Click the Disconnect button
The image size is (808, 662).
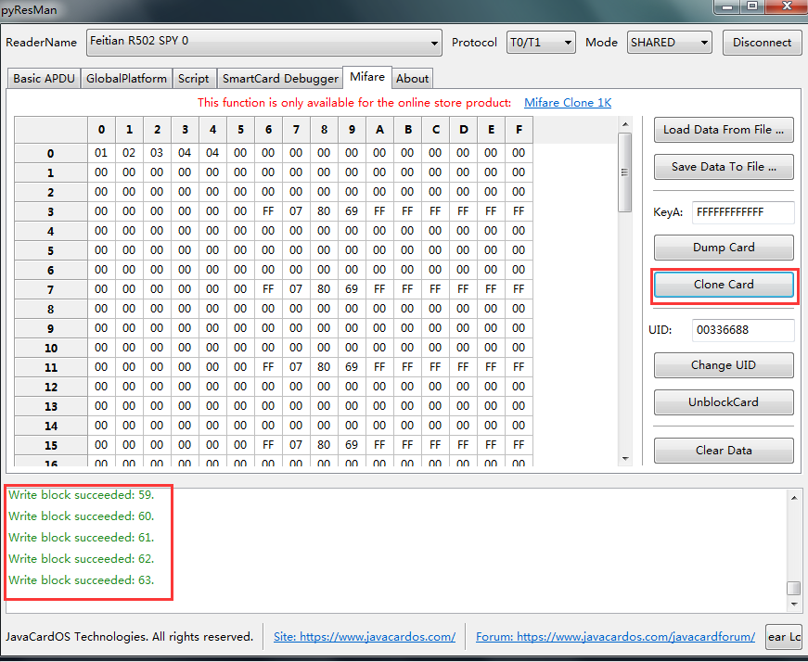[x=762, y=42]
